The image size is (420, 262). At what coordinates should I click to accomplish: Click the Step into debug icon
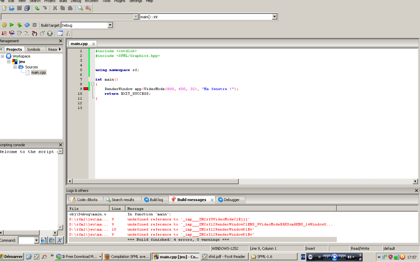click(x=34, y=33)
